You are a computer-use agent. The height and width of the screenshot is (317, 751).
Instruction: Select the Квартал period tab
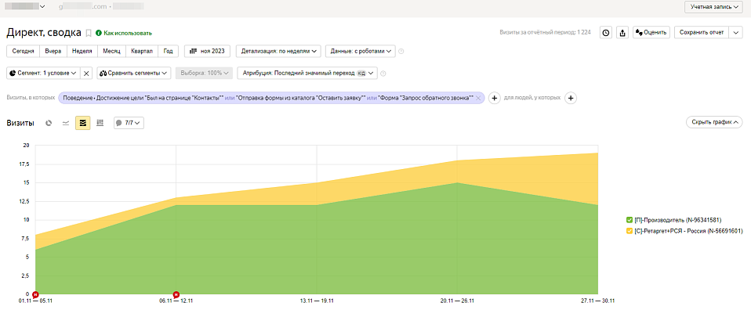tap(142, 51)
